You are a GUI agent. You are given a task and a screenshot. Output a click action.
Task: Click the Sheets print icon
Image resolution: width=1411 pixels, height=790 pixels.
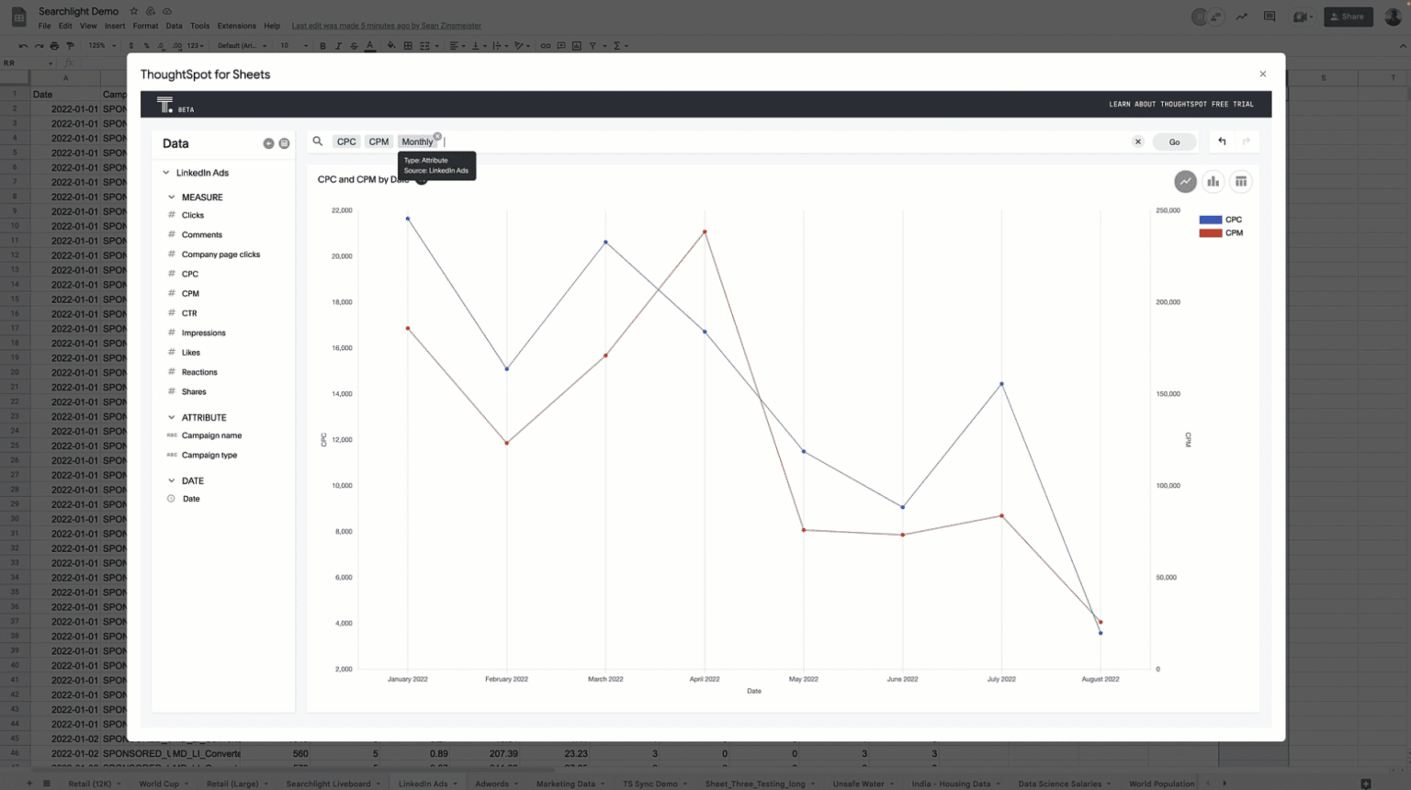click(54, 45)
